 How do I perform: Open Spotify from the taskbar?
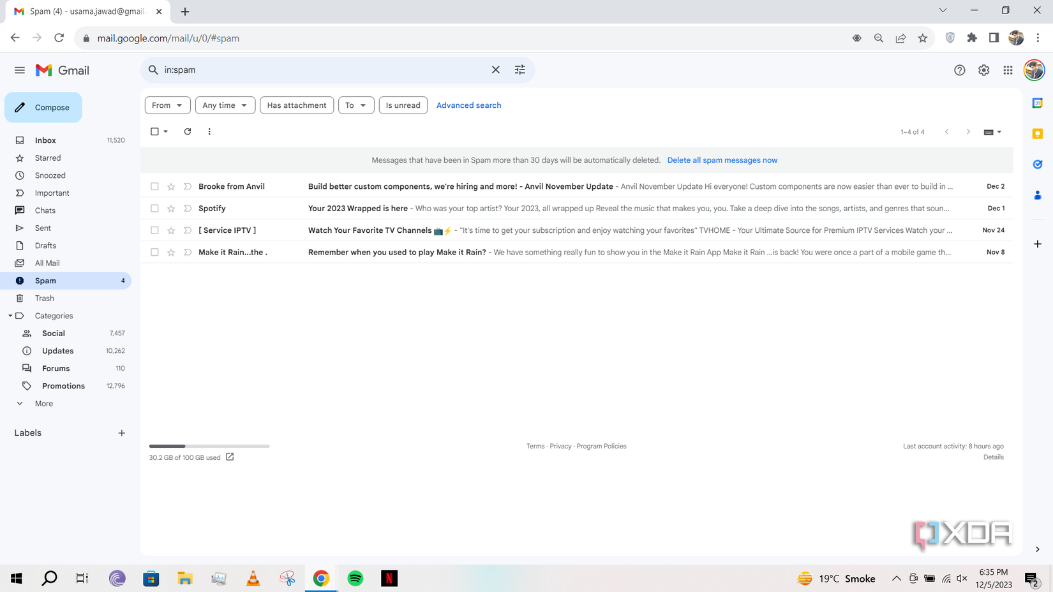pyautogui.click(x=355, y=579)
